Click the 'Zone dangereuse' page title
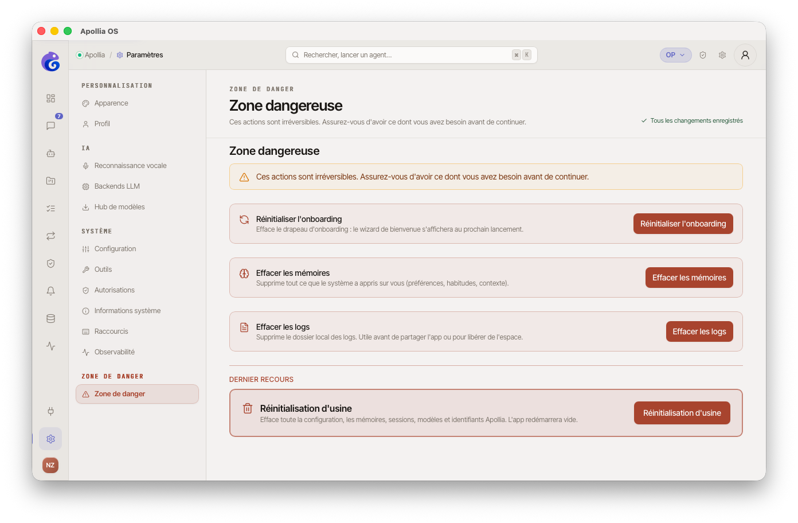 pos(285,106)
